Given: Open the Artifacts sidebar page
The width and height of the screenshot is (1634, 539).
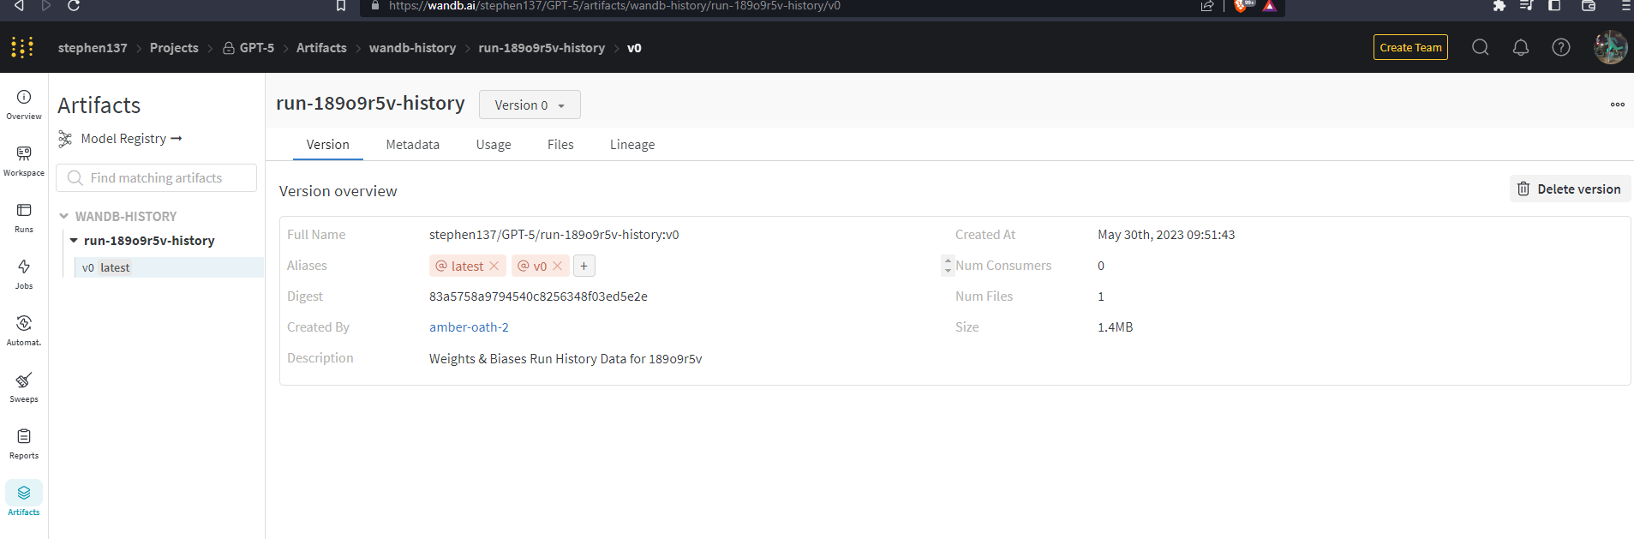Looking at the screenshot, I should [x=24, y=500].
